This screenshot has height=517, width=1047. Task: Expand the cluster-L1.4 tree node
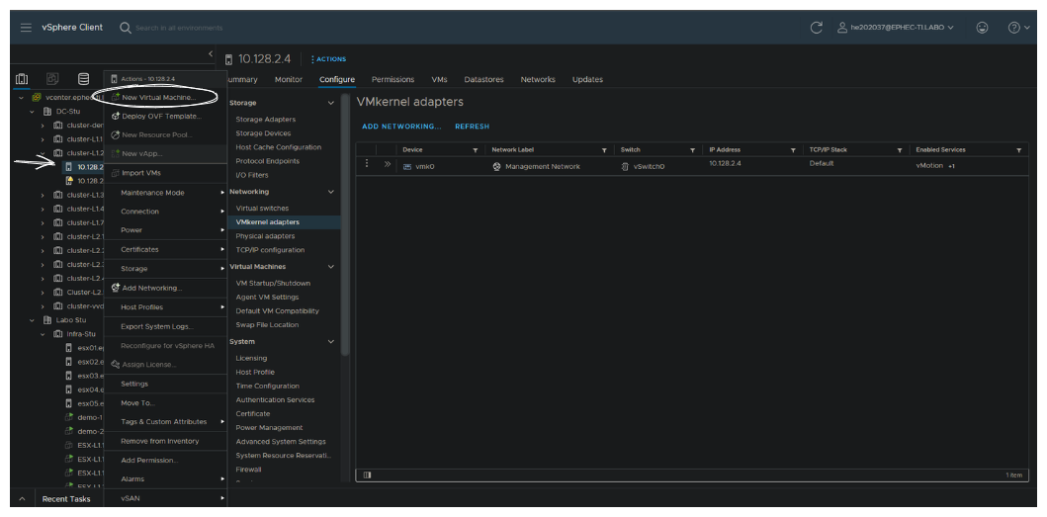click(44, 209)
